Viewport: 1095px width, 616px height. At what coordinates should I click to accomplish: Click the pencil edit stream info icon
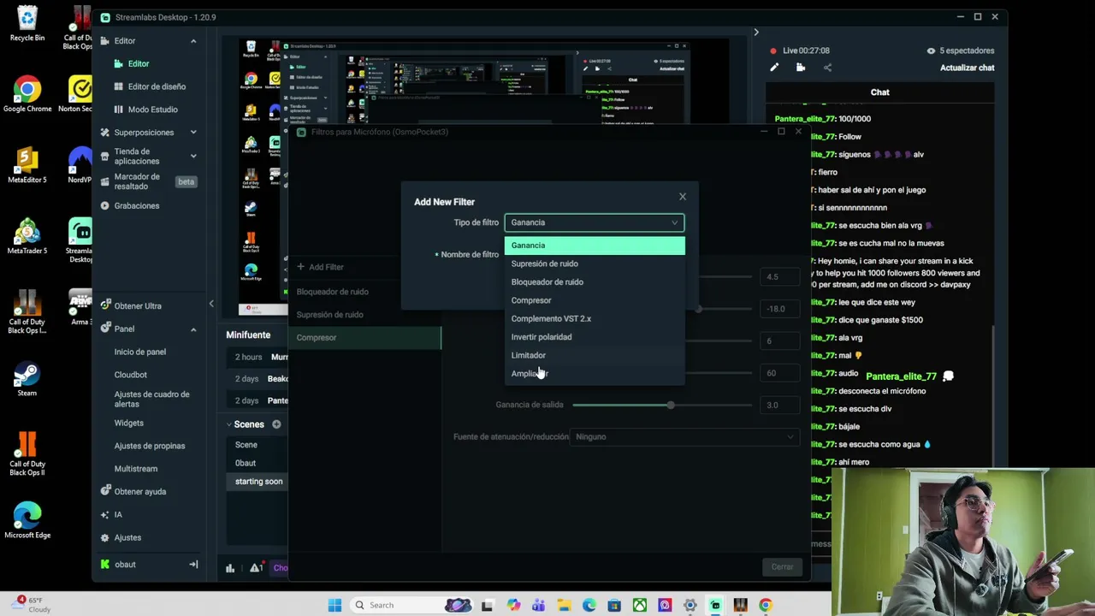(774, 68)
